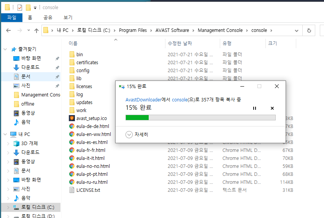Screen dimensions: 324x218
Task: Open address bar history dropdown
Action: [x=297, y=31]
